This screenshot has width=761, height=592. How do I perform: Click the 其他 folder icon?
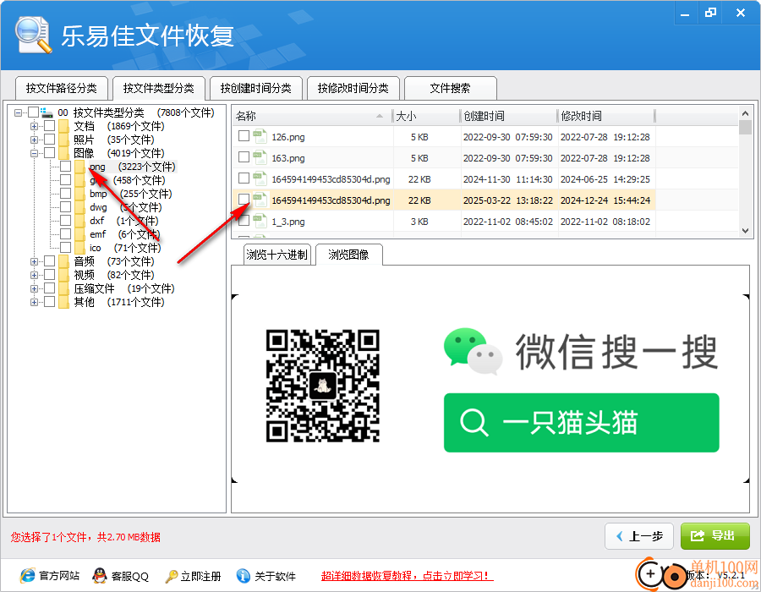[63, 302]
